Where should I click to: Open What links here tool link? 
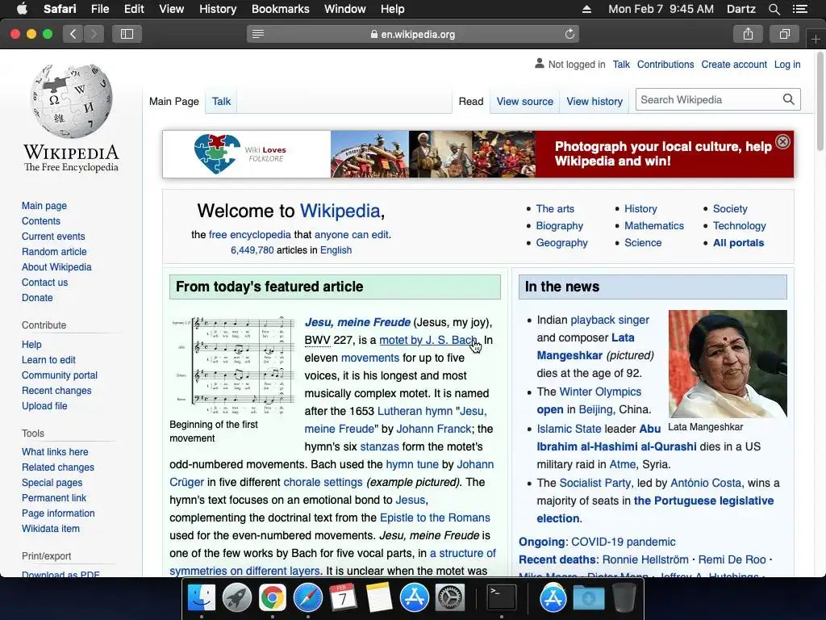55,452
